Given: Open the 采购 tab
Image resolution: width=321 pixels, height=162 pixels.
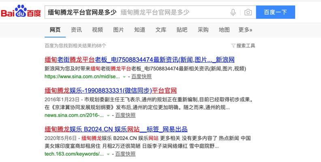Looking at the screenshot, I should pyautogui.click(x=203, y=30).
